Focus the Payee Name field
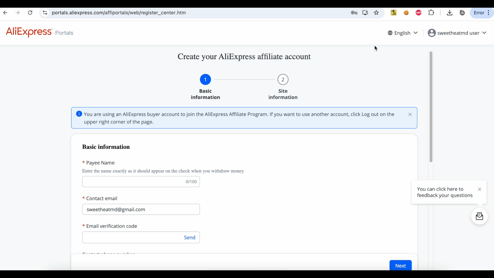 [x=141, y=182]
